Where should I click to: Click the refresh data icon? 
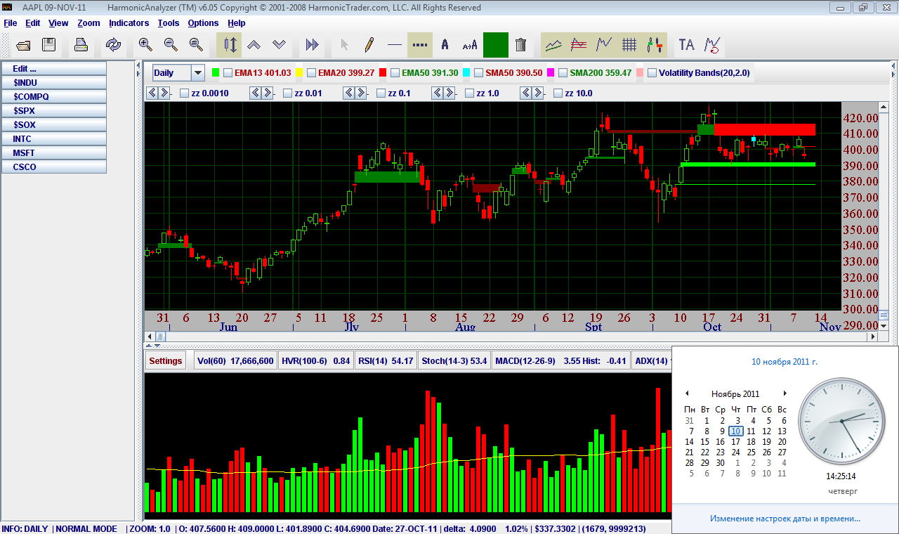pos(113,45)
